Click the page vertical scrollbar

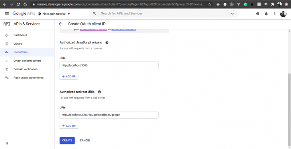pyautogui.click(x=289, y=110)
